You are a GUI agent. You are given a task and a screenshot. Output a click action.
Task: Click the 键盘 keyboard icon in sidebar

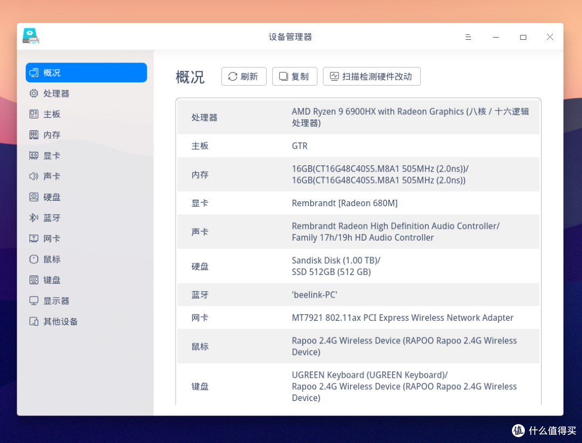(34, 280)
